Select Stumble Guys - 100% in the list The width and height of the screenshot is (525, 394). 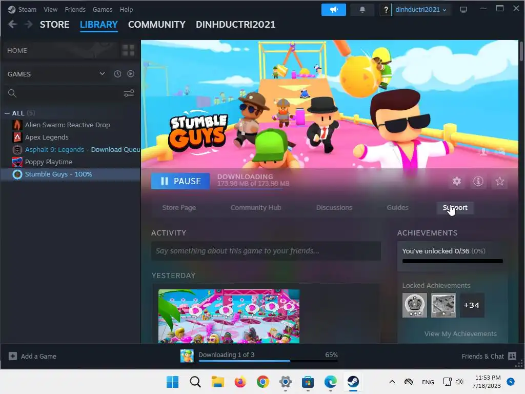[x=70, y=174]
